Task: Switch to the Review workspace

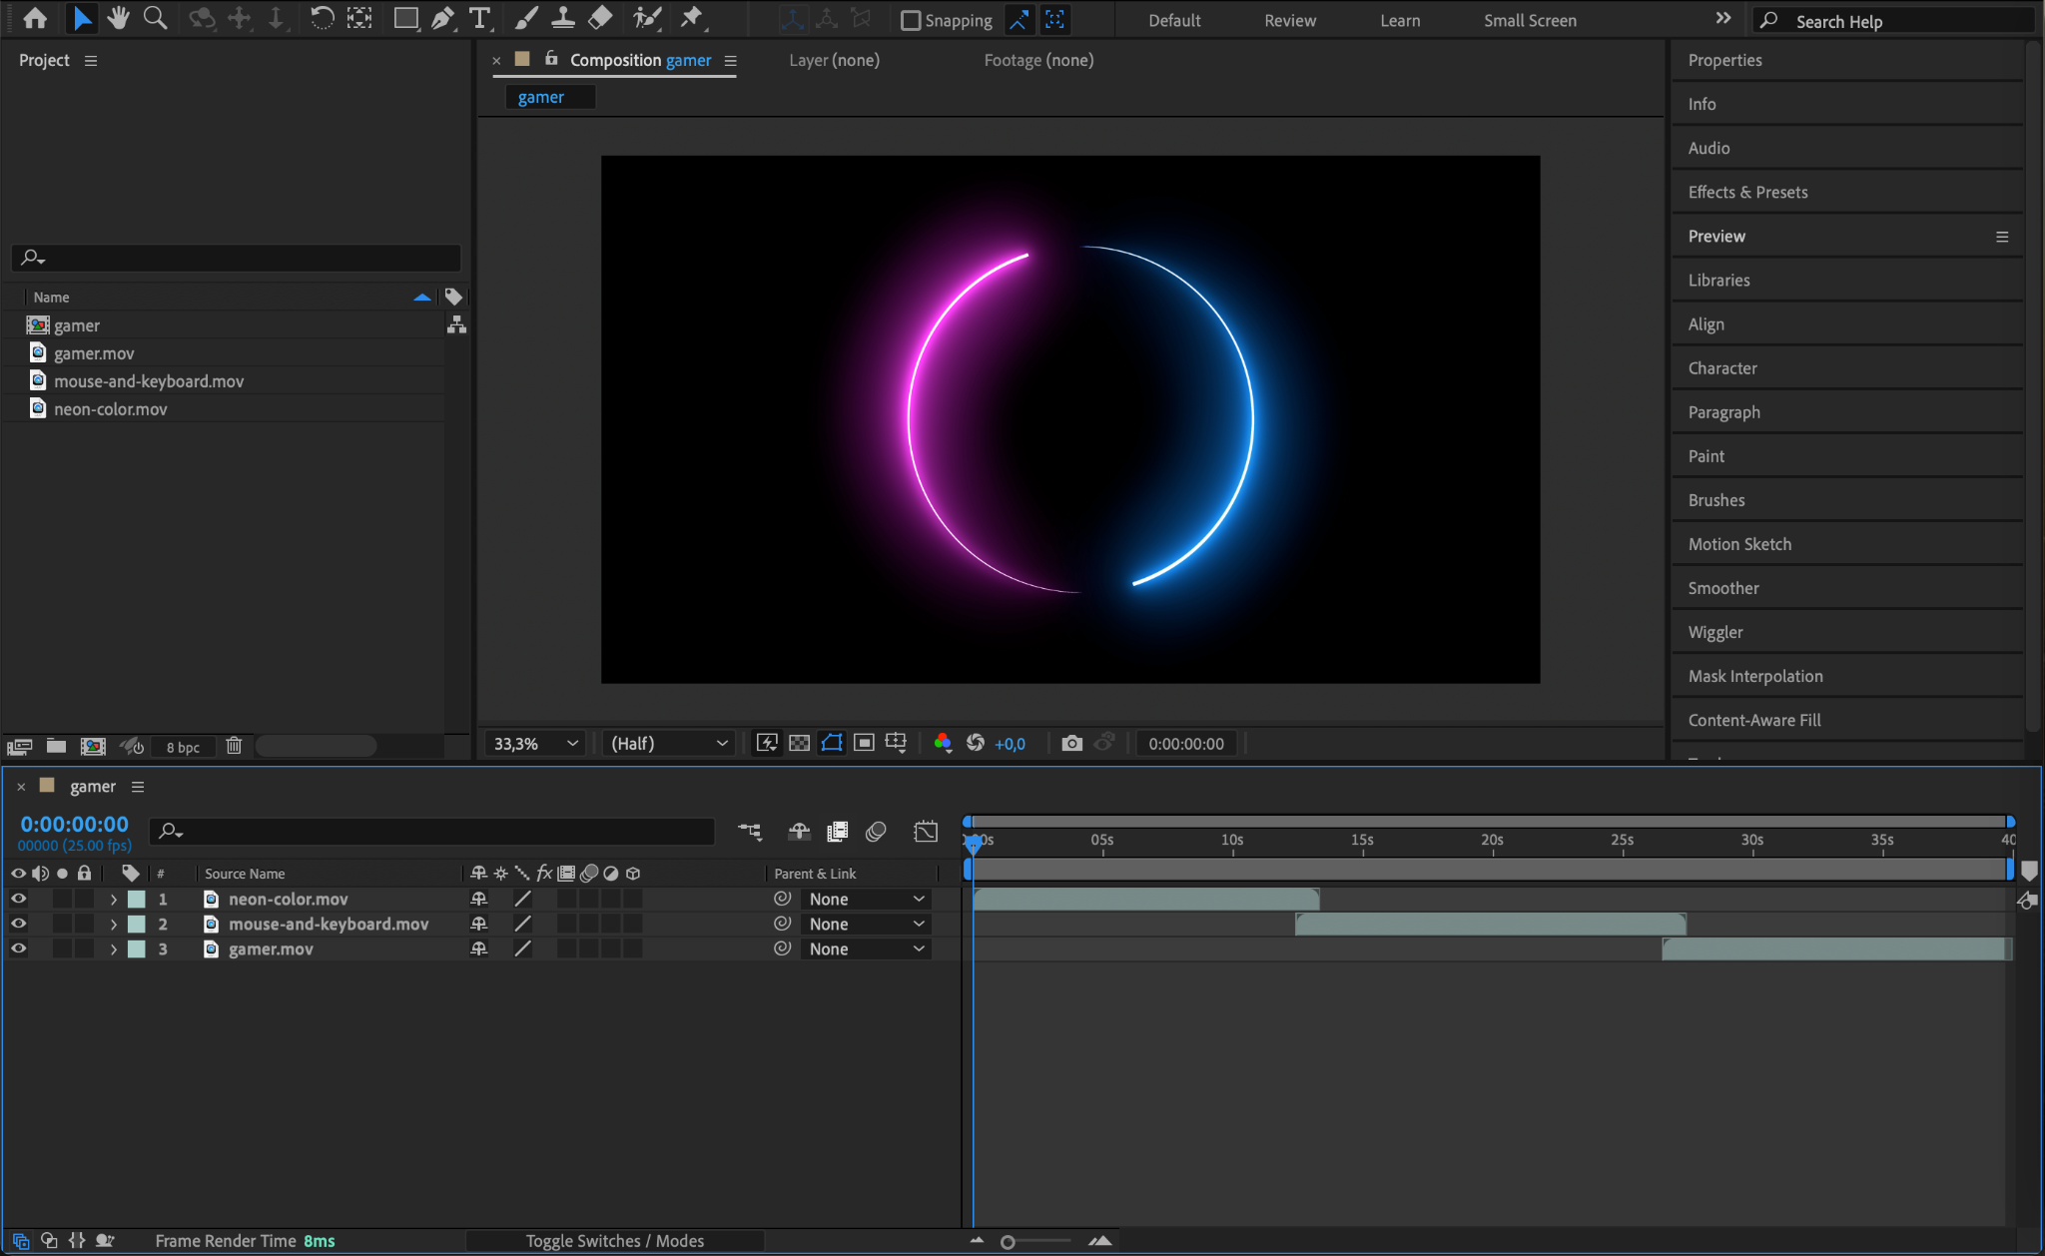Action: pos(1289,20)
